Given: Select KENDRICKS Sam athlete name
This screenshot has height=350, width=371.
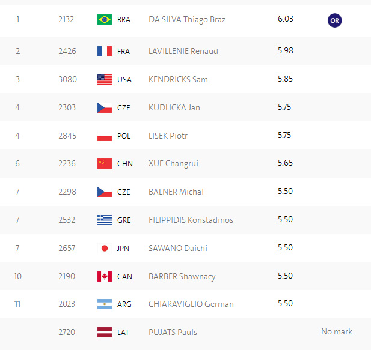Looking at the screenshot, I should [x=178, y=79].
